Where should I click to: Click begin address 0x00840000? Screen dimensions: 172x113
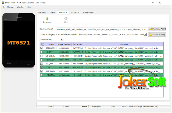(64, 52)
